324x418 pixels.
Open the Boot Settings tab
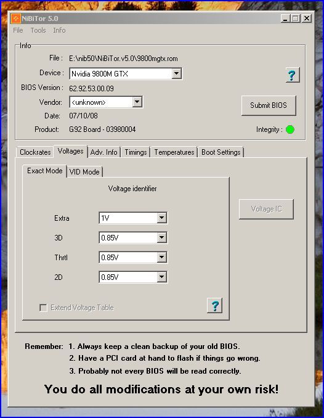[221, 152]
